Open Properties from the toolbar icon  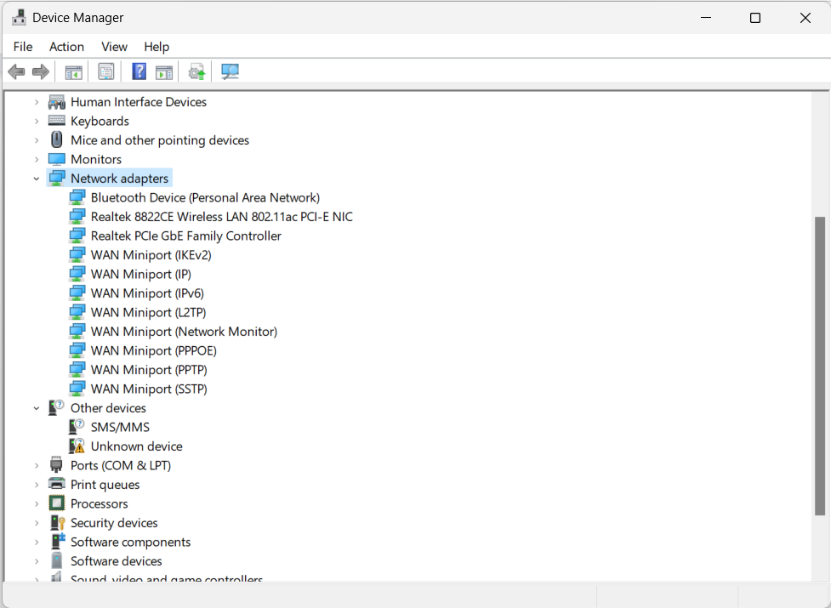[x=106, y=72]
